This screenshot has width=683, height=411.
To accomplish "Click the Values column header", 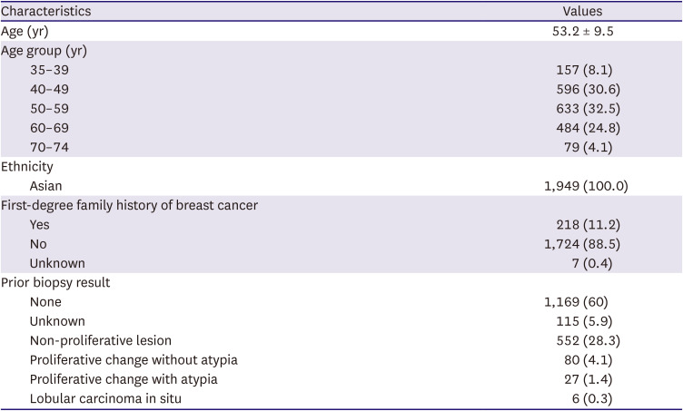I will coord(582,12).
